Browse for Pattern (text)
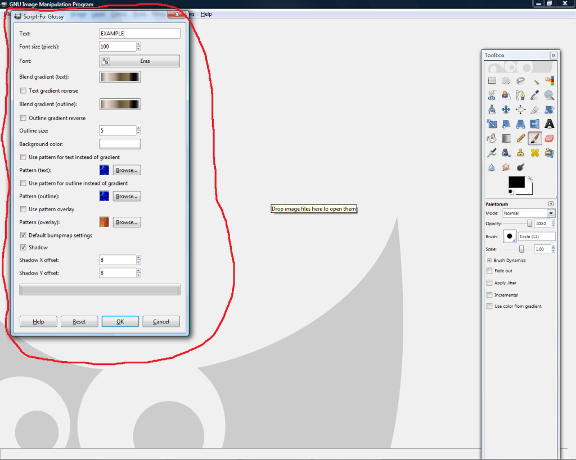Viewport: 576px width, 460px height. tap(127, 170)
